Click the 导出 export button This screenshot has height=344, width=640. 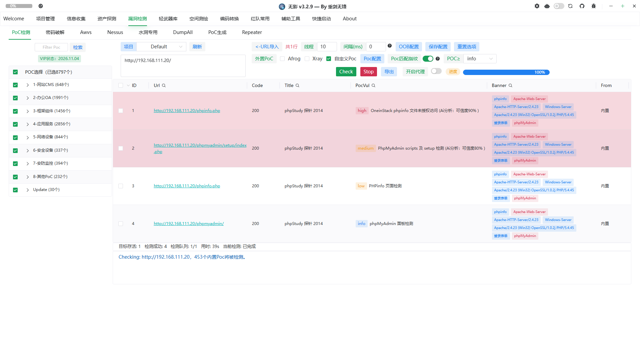pyautogui.click(x=389, y=72)
